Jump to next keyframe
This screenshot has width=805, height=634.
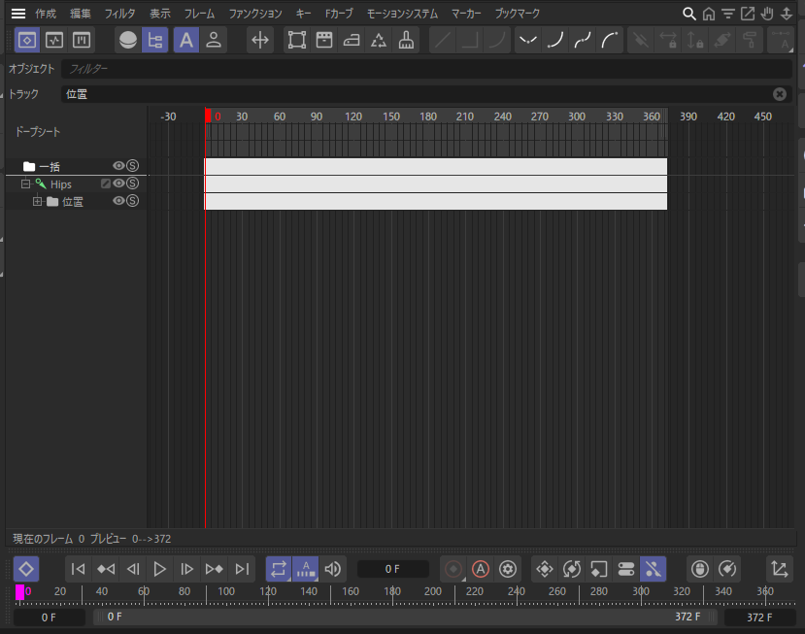click(x=214, y=569)
